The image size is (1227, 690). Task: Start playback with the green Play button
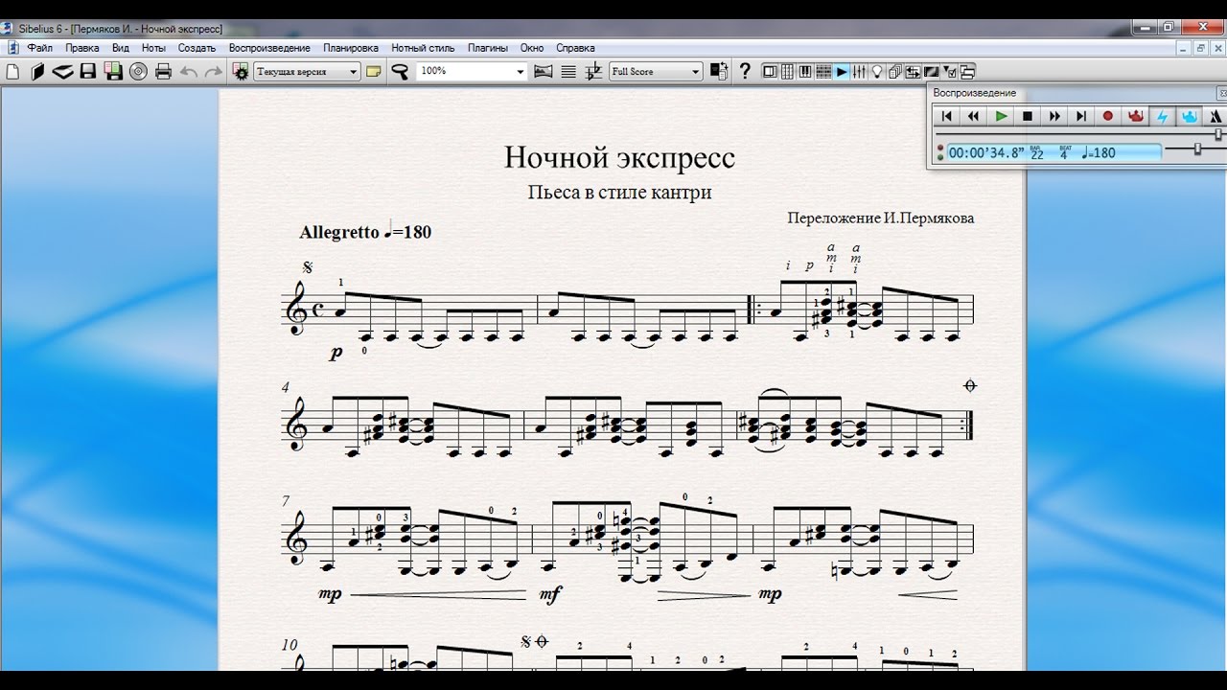pyautogui.click(x=1001, y=116)
